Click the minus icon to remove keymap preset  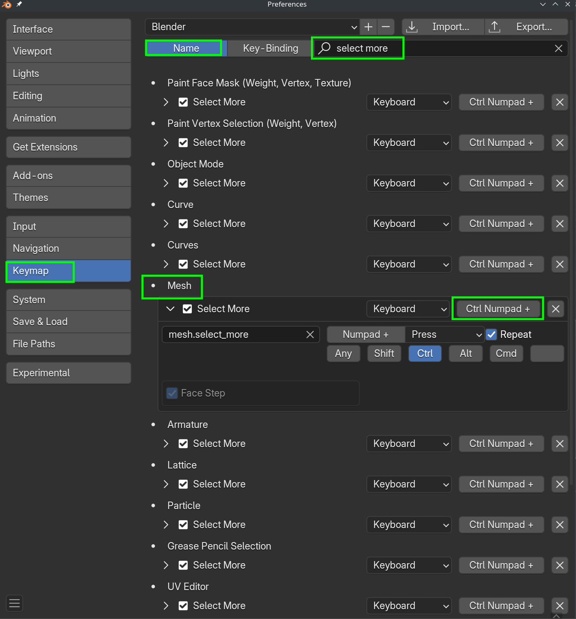click(386, 27)
